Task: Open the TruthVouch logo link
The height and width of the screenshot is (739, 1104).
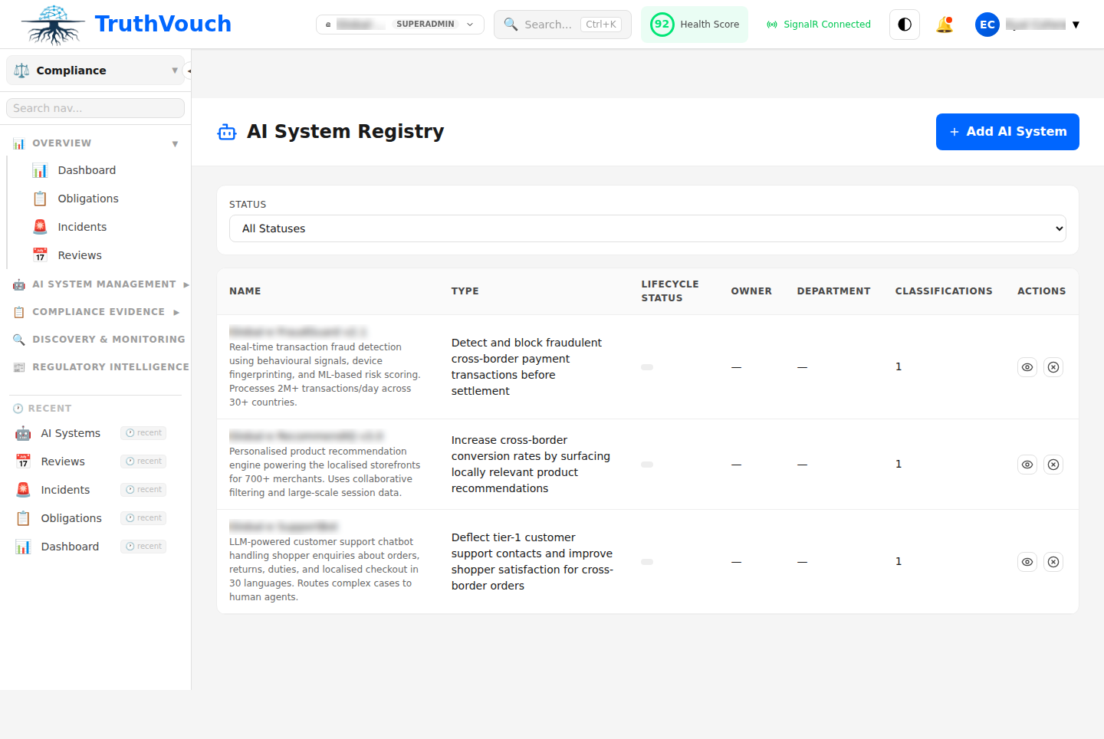Action: coord(123,24)
